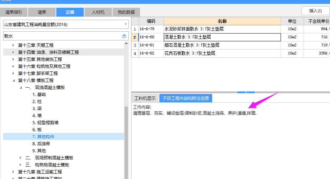The height and width of the screenshot is (179, 330).
Task: Collapse 一、现浇混凝土模板 node
Action: point(21,88)
